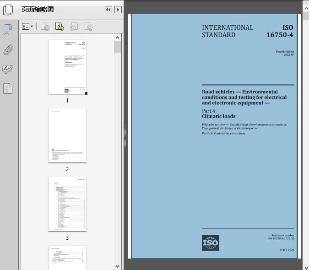
Task: Open the signatures panel icon
Action: 8,69
